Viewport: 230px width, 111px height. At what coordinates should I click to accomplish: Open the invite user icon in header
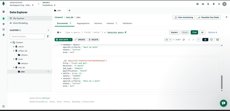(208, 4)
